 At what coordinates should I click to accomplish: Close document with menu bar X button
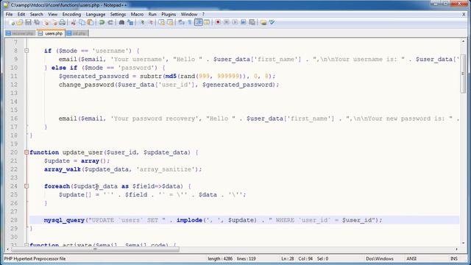click(x=464, y=14)
